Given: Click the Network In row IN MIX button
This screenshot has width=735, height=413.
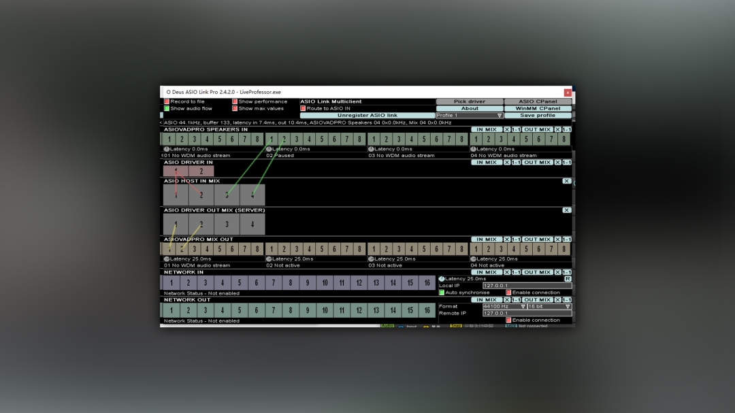Looking at the screenshot, I should tap(487, 272).
